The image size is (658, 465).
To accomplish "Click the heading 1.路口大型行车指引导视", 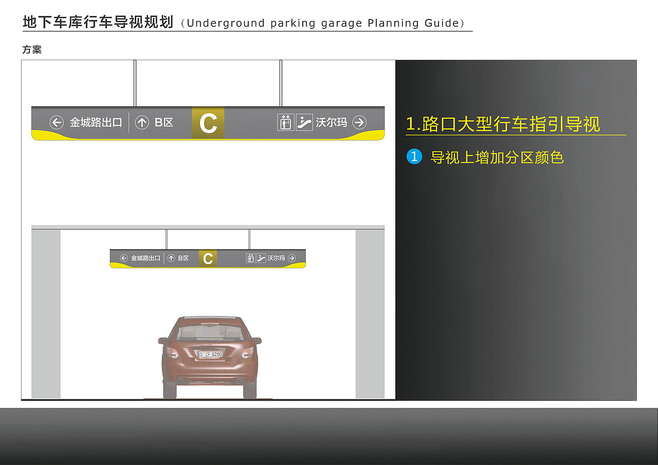I will [x=504, y=124].
